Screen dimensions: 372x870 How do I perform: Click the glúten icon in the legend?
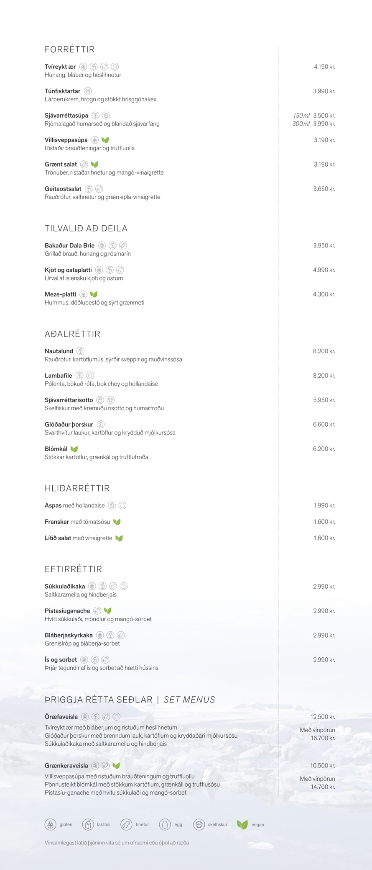click(x=51, y=824)
